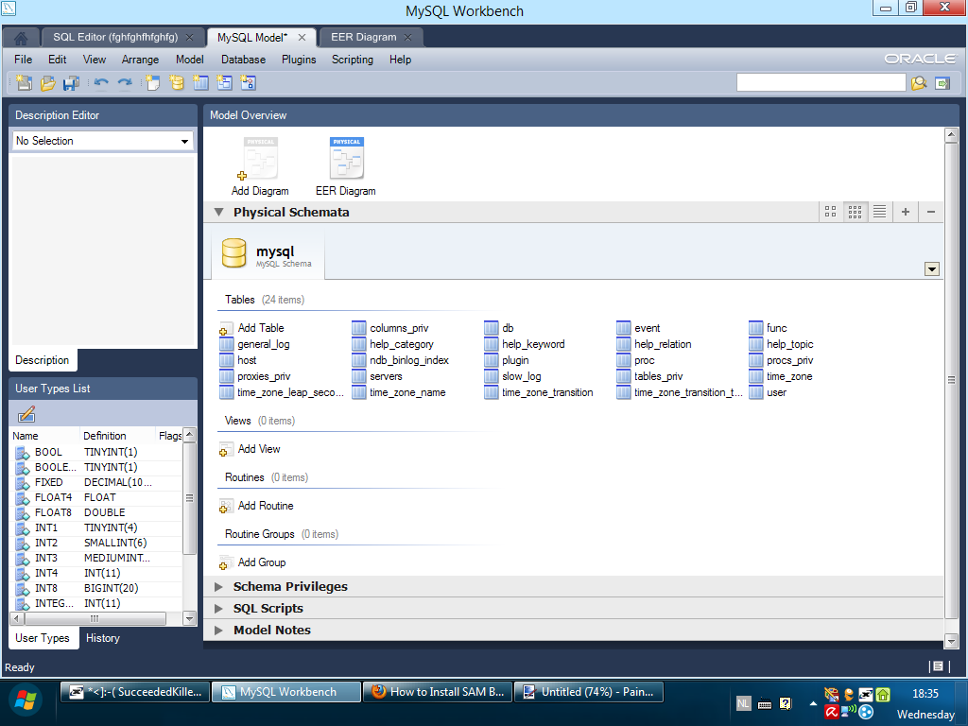Click the Add new diagram toolbar icon
This screenshot has width=968, height=726.
[x=152, y=83]
